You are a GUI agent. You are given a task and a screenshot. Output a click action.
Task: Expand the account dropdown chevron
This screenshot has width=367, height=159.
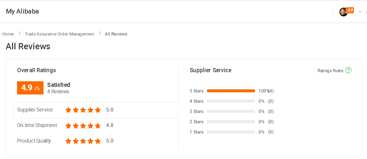(x=360, y=12)
